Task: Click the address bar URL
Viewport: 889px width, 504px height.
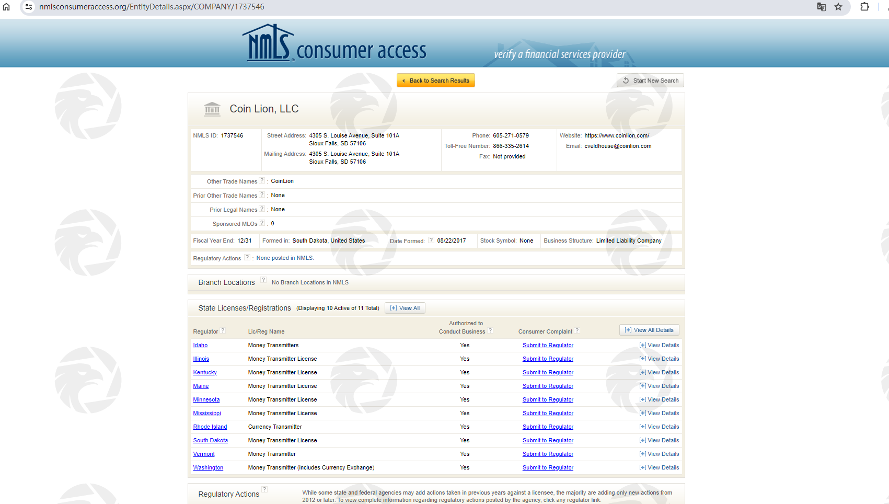Action: 152,7
